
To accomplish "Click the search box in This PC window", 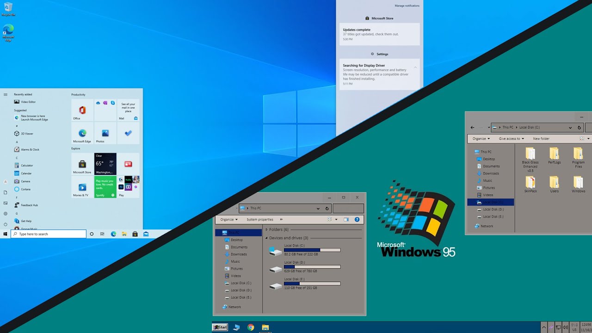I will pos(348,209).
